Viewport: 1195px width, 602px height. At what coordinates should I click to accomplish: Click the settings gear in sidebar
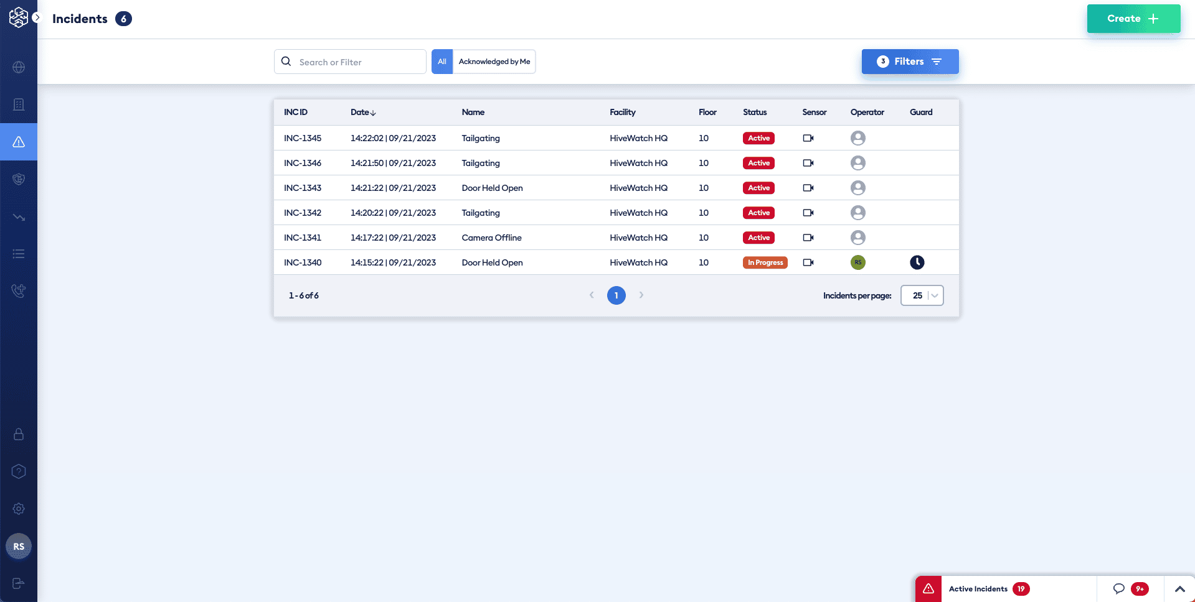pyautogui.click(x=19, y=509)
